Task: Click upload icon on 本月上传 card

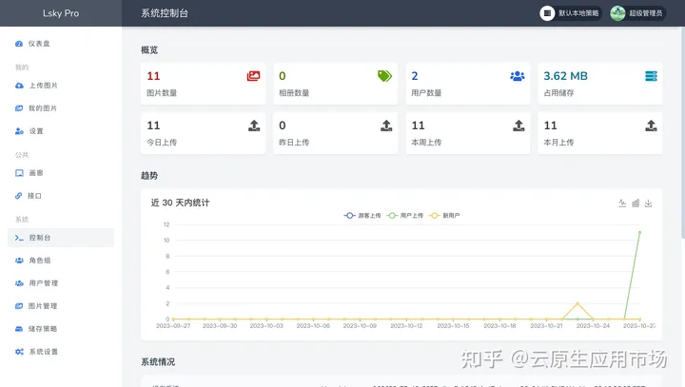Action: click(x=651, y=126)
